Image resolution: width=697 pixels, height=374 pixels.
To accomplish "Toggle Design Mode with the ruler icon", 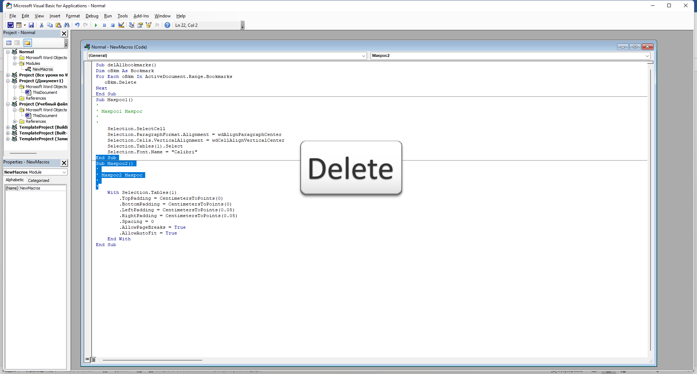I will [121, 25].
